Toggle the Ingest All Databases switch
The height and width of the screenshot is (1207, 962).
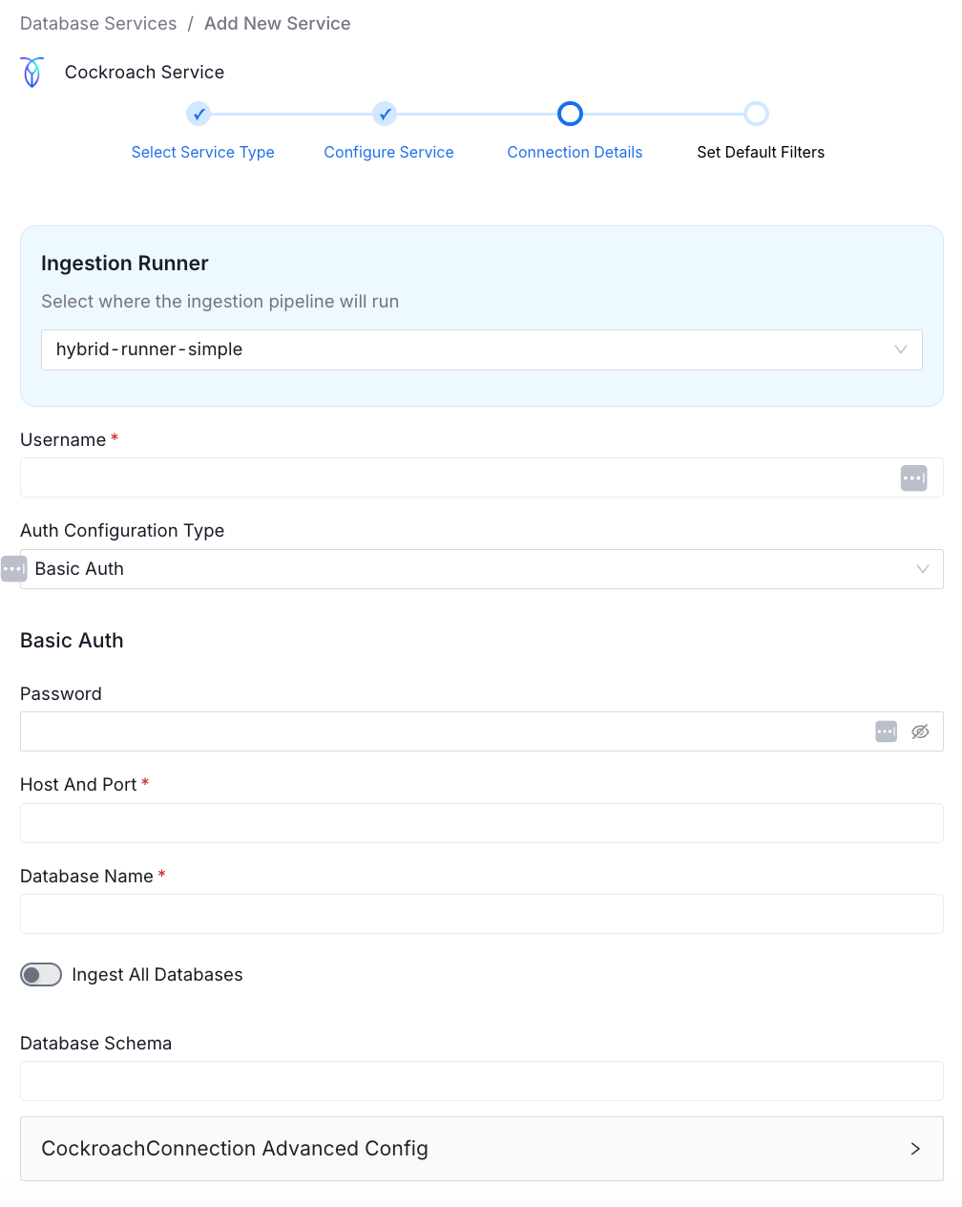41,974
